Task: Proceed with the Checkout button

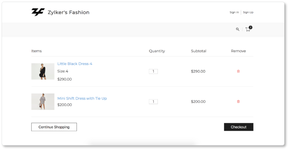Action: pyautogui.click(x=238, y=127)
